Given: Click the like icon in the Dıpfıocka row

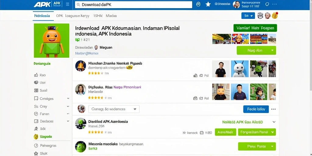Looking at the screenshot, I should click(195, 98).
